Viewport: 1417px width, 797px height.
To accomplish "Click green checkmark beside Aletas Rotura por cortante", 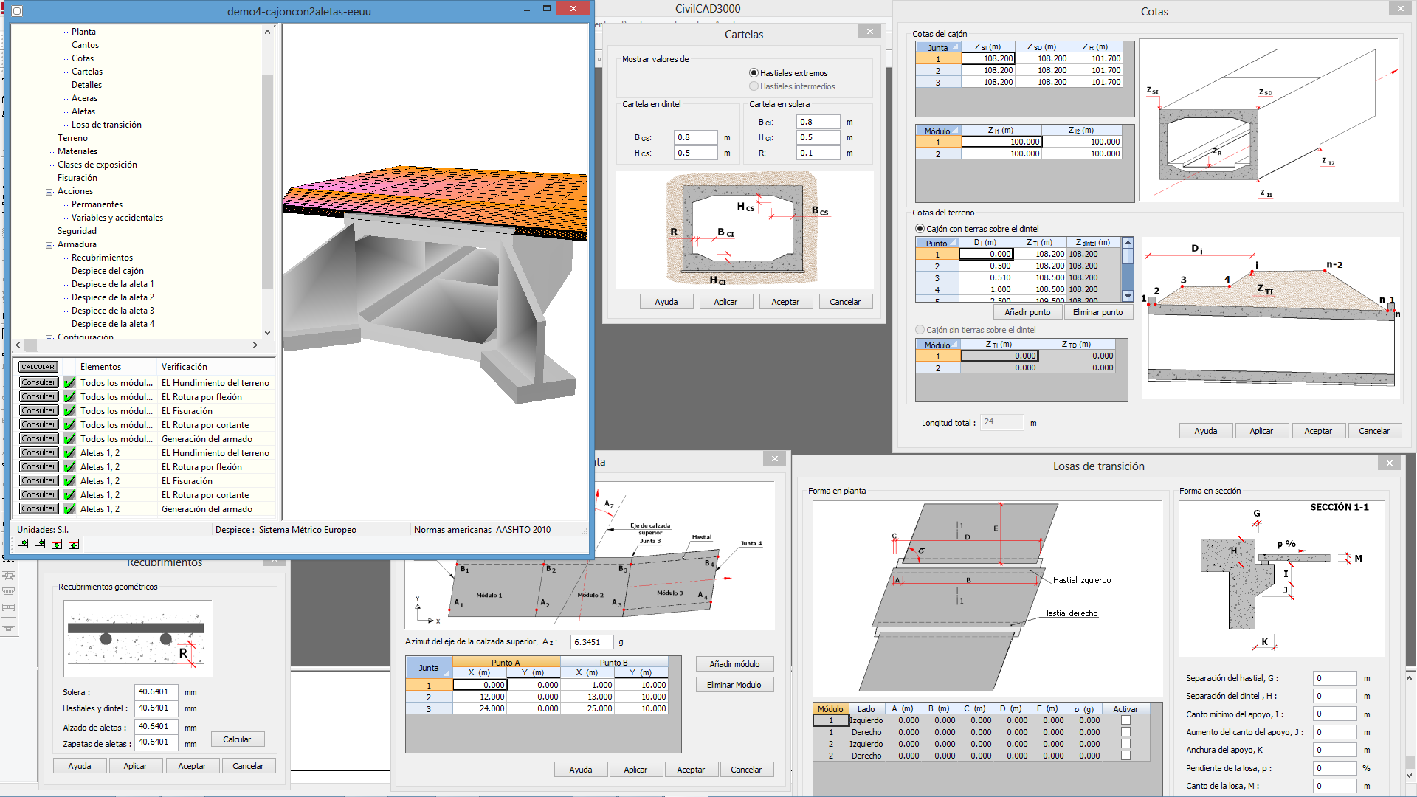I will pyautogui.click(x=70, y=495).
